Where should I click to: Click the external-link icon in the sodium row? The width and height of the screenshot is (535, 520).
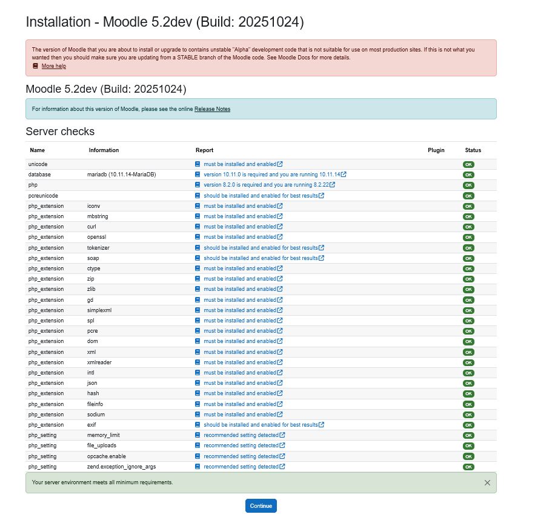[x=280, y=414]
